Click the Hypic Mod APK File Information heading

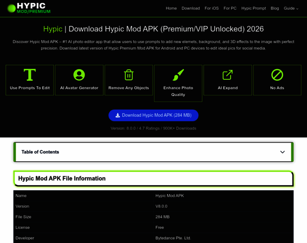(62, 179)
